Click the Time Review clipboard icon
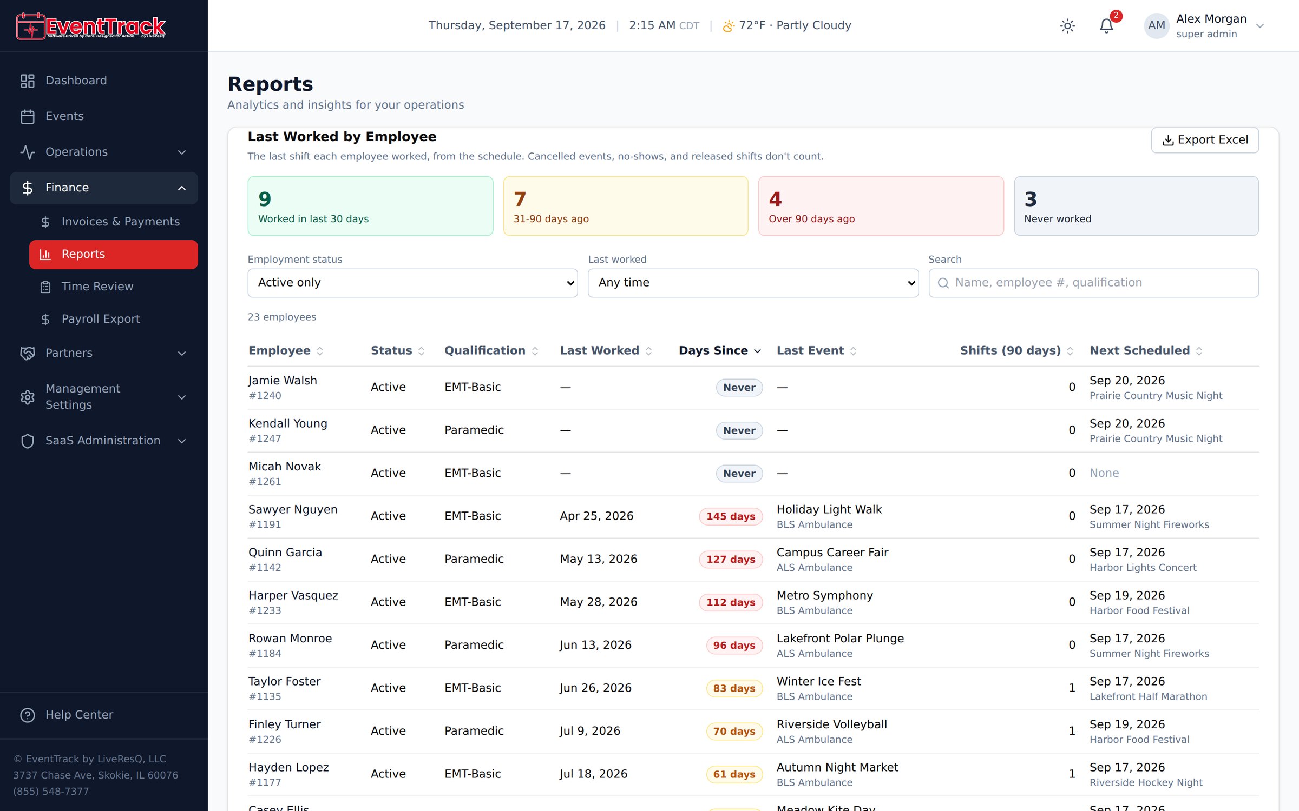The height and width of the screenshot is (811, 1299). [45, 287]
